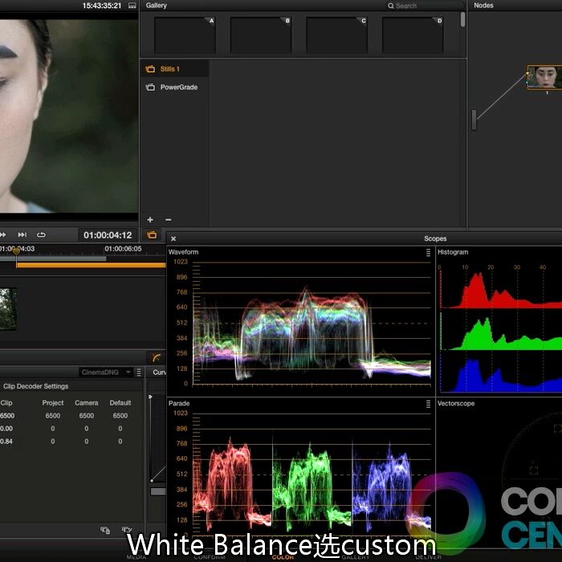
Task: Toggle the orange gallery album icon
Action: coord(150,235)
